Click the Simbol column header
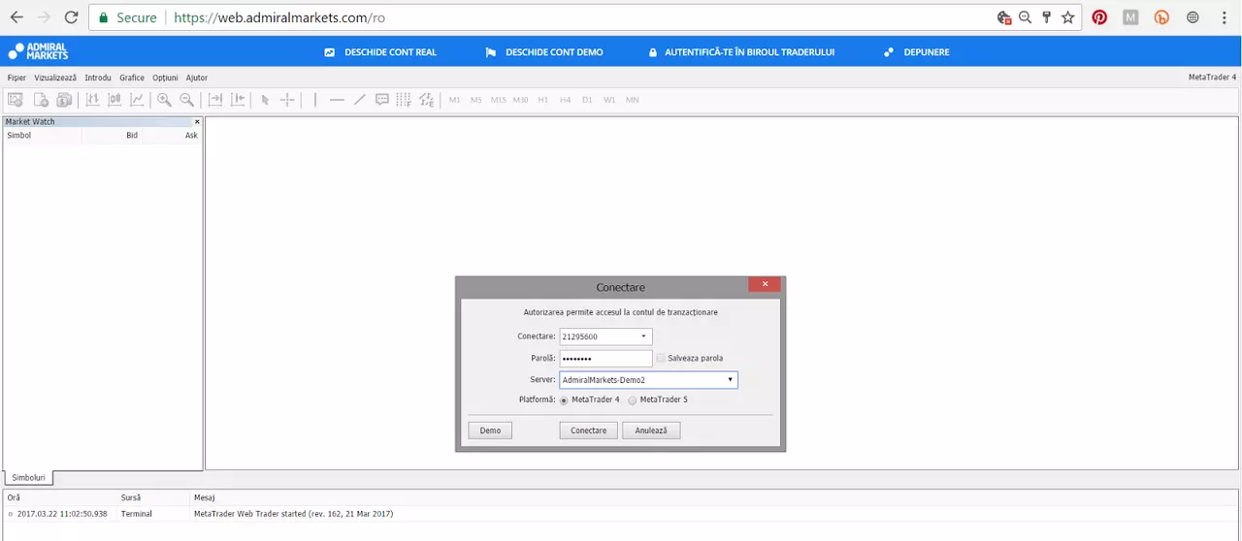Viewport: 1242px width, 541px height. [x=43, y=136]
